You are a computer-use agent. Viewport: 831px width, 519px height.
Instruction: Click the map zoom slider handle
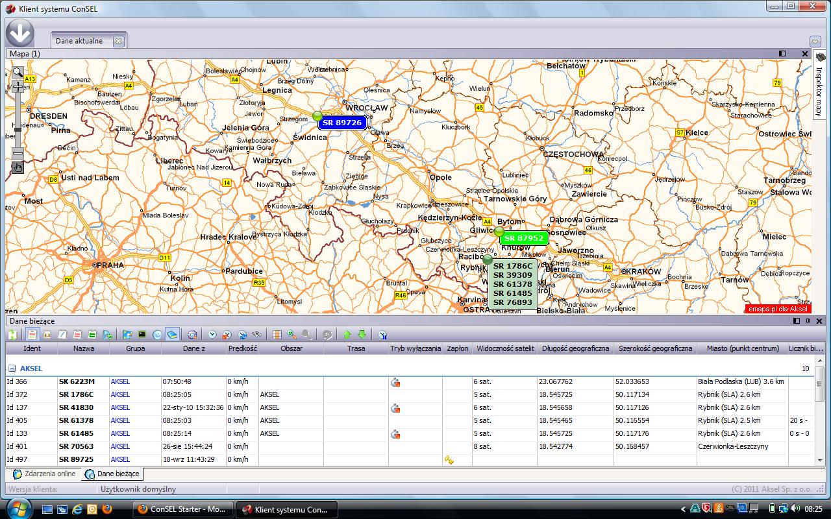(18, 130)
